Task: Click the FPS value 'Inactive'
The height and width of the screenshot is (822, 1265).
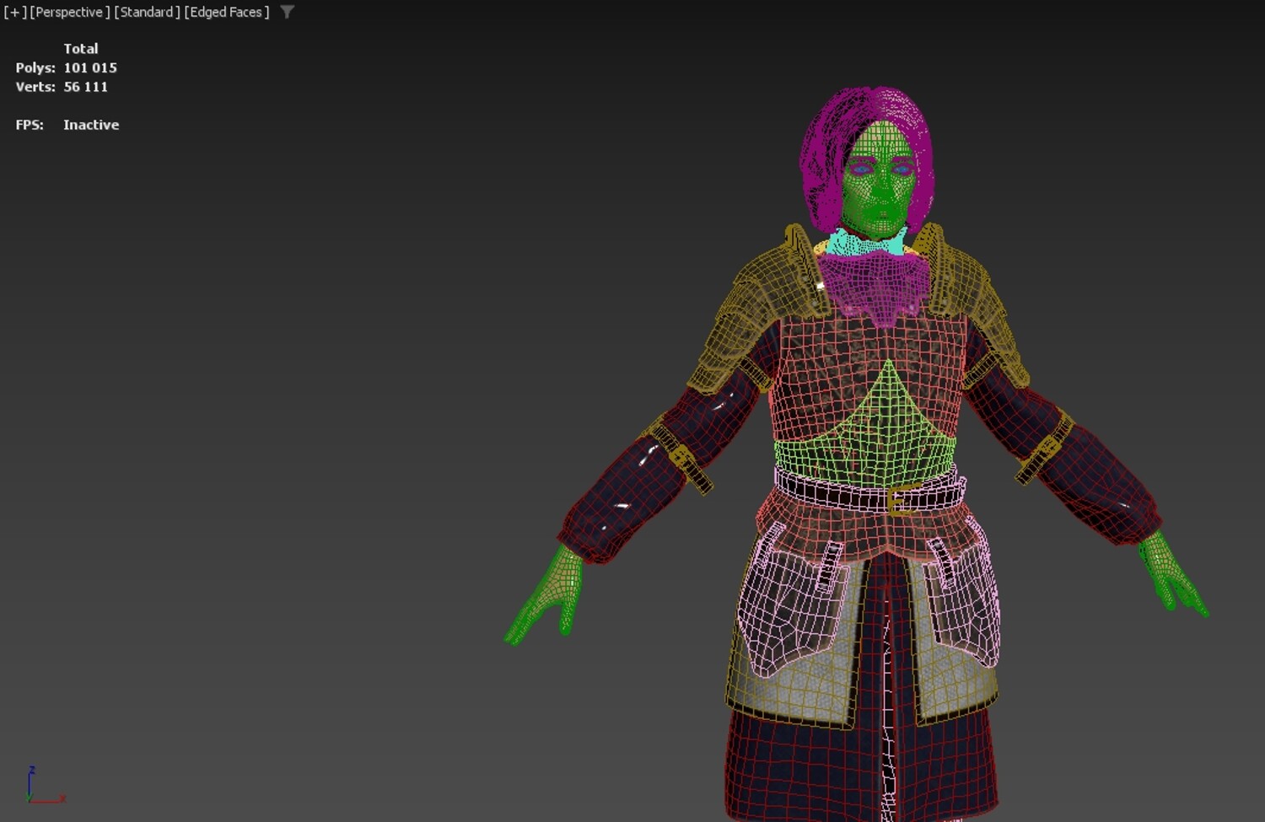Action: coord(91,125)
